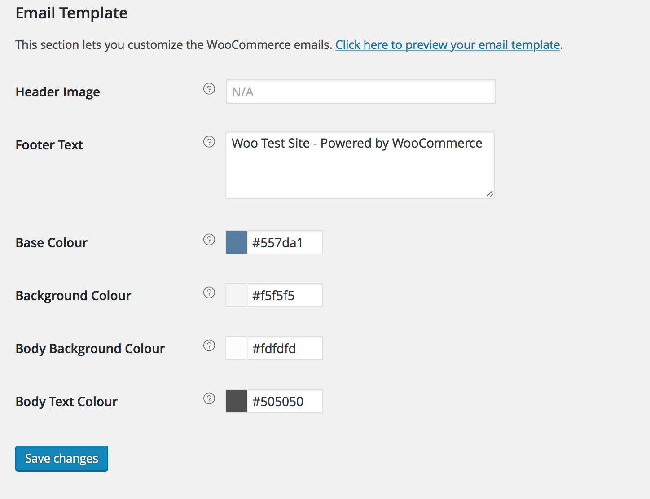The width and height of the screenshot is (650, 499).
Task: Click the #505050 hex value field
Action: point(285,401)
